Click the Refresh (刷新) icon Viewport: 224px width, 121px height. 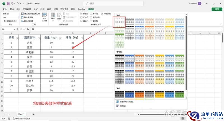pyautogui.click(x=59, y=17)
